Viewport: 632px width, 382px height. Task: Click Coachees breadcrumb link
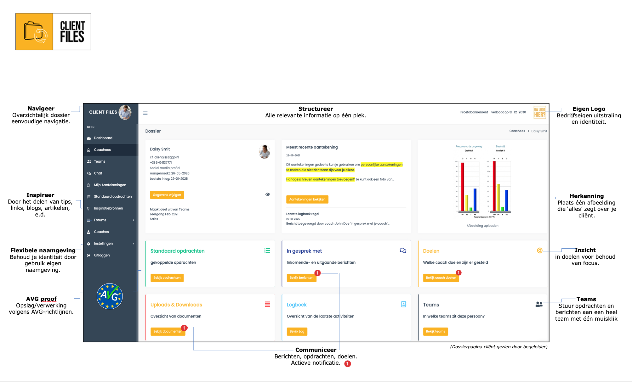(x=517, y=131)
